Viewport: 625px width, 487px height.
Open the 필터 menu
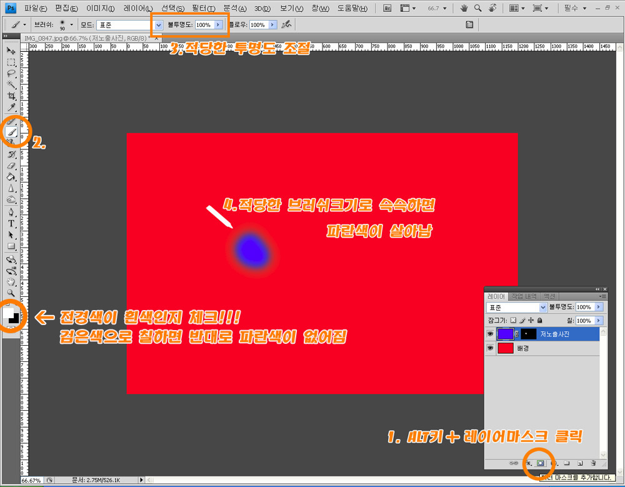203,8
